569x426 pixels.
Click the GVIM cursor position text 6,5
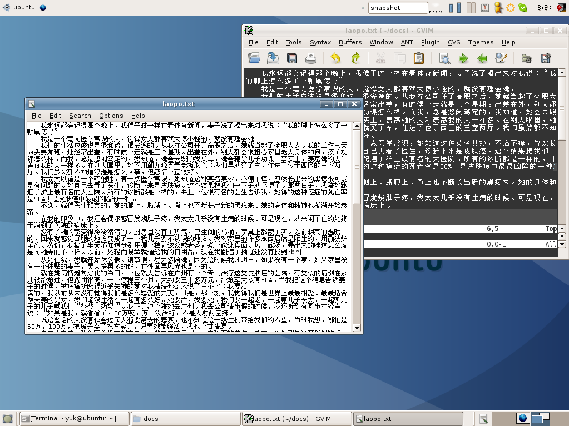[492, 229]
